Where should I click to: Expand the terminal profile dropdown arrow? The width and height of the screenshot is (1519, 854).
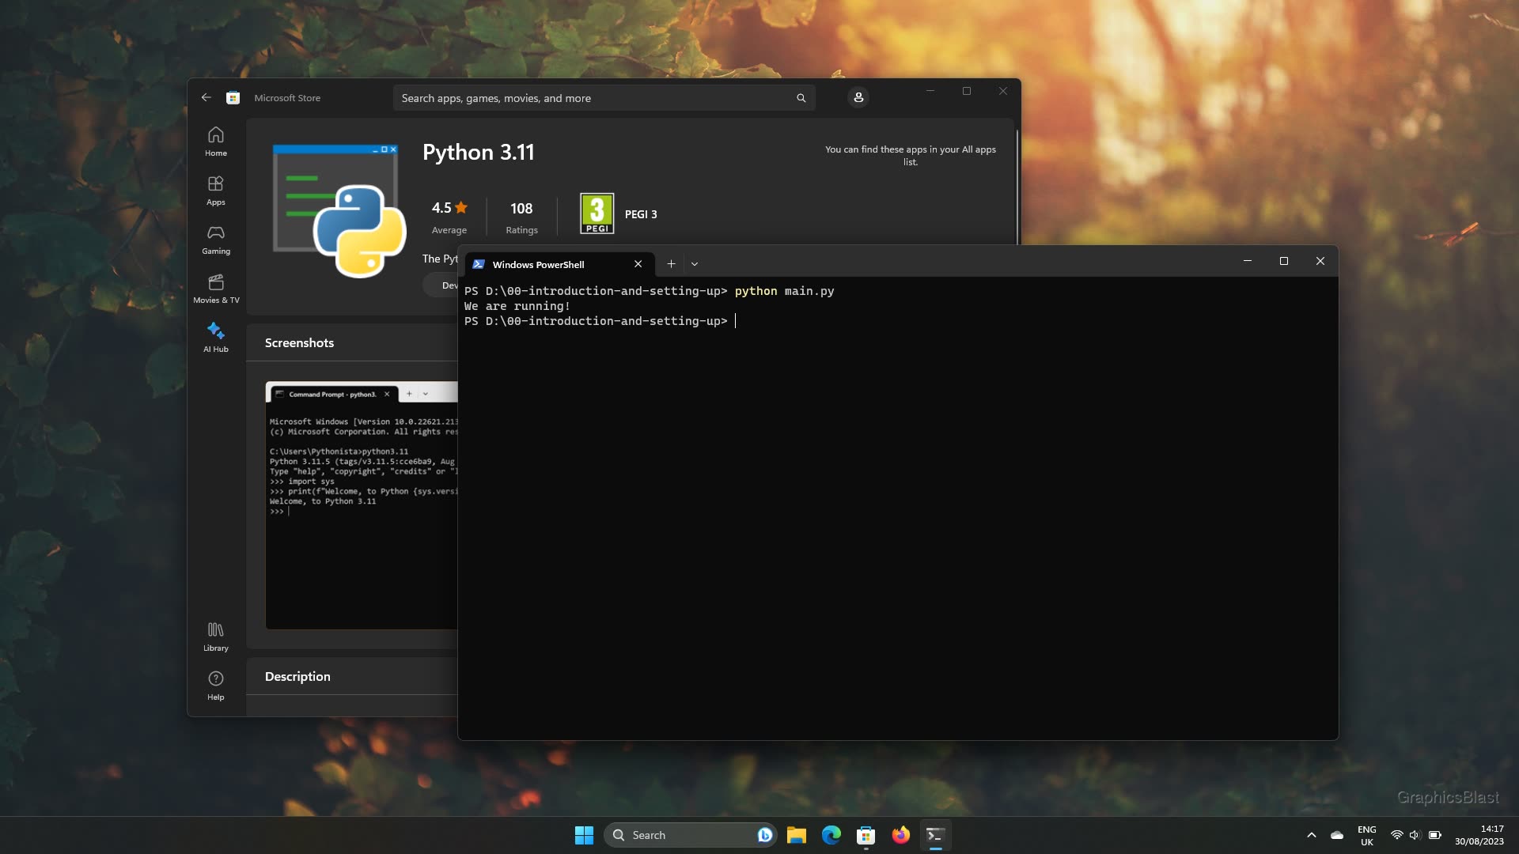coord(695,264)
